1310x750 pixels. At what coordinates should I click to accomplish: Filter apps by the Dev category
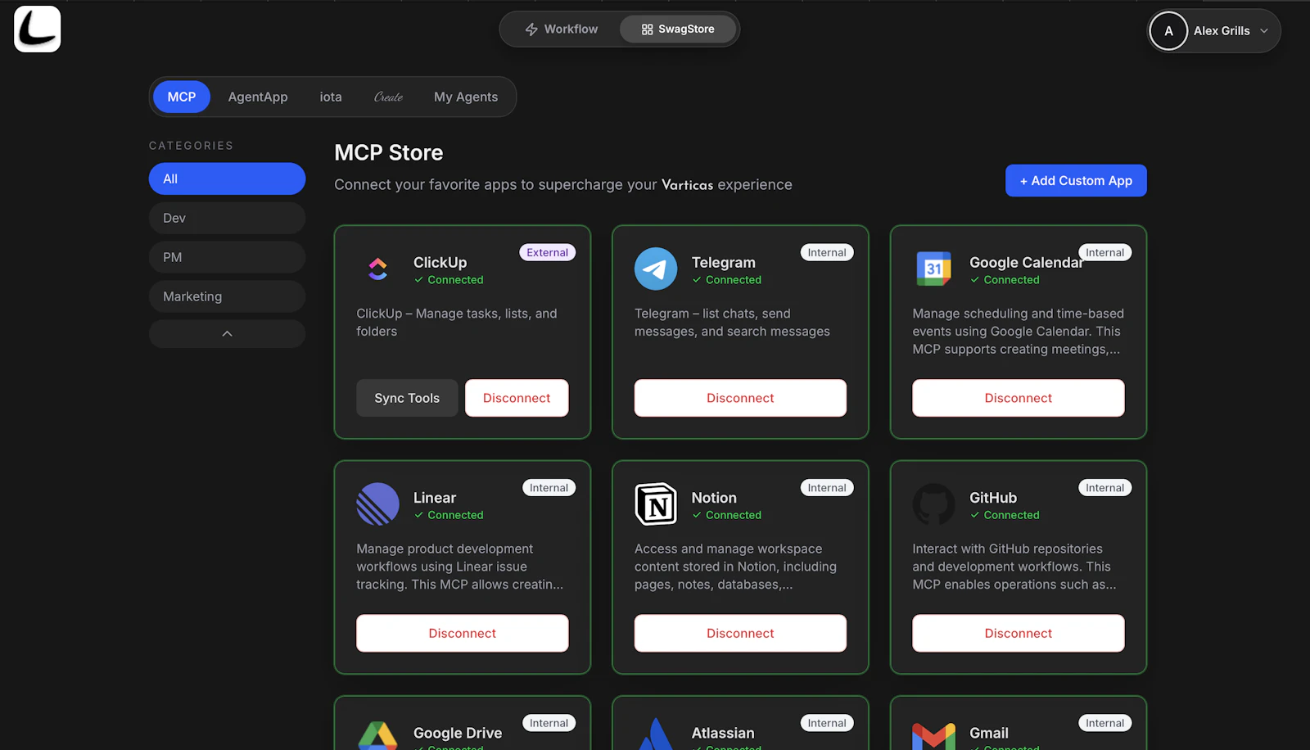pyautogui.click(x=227, y=218)
